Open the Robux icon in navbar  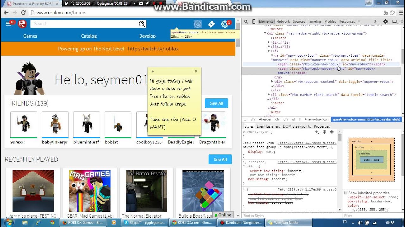(x=198, y=24)
